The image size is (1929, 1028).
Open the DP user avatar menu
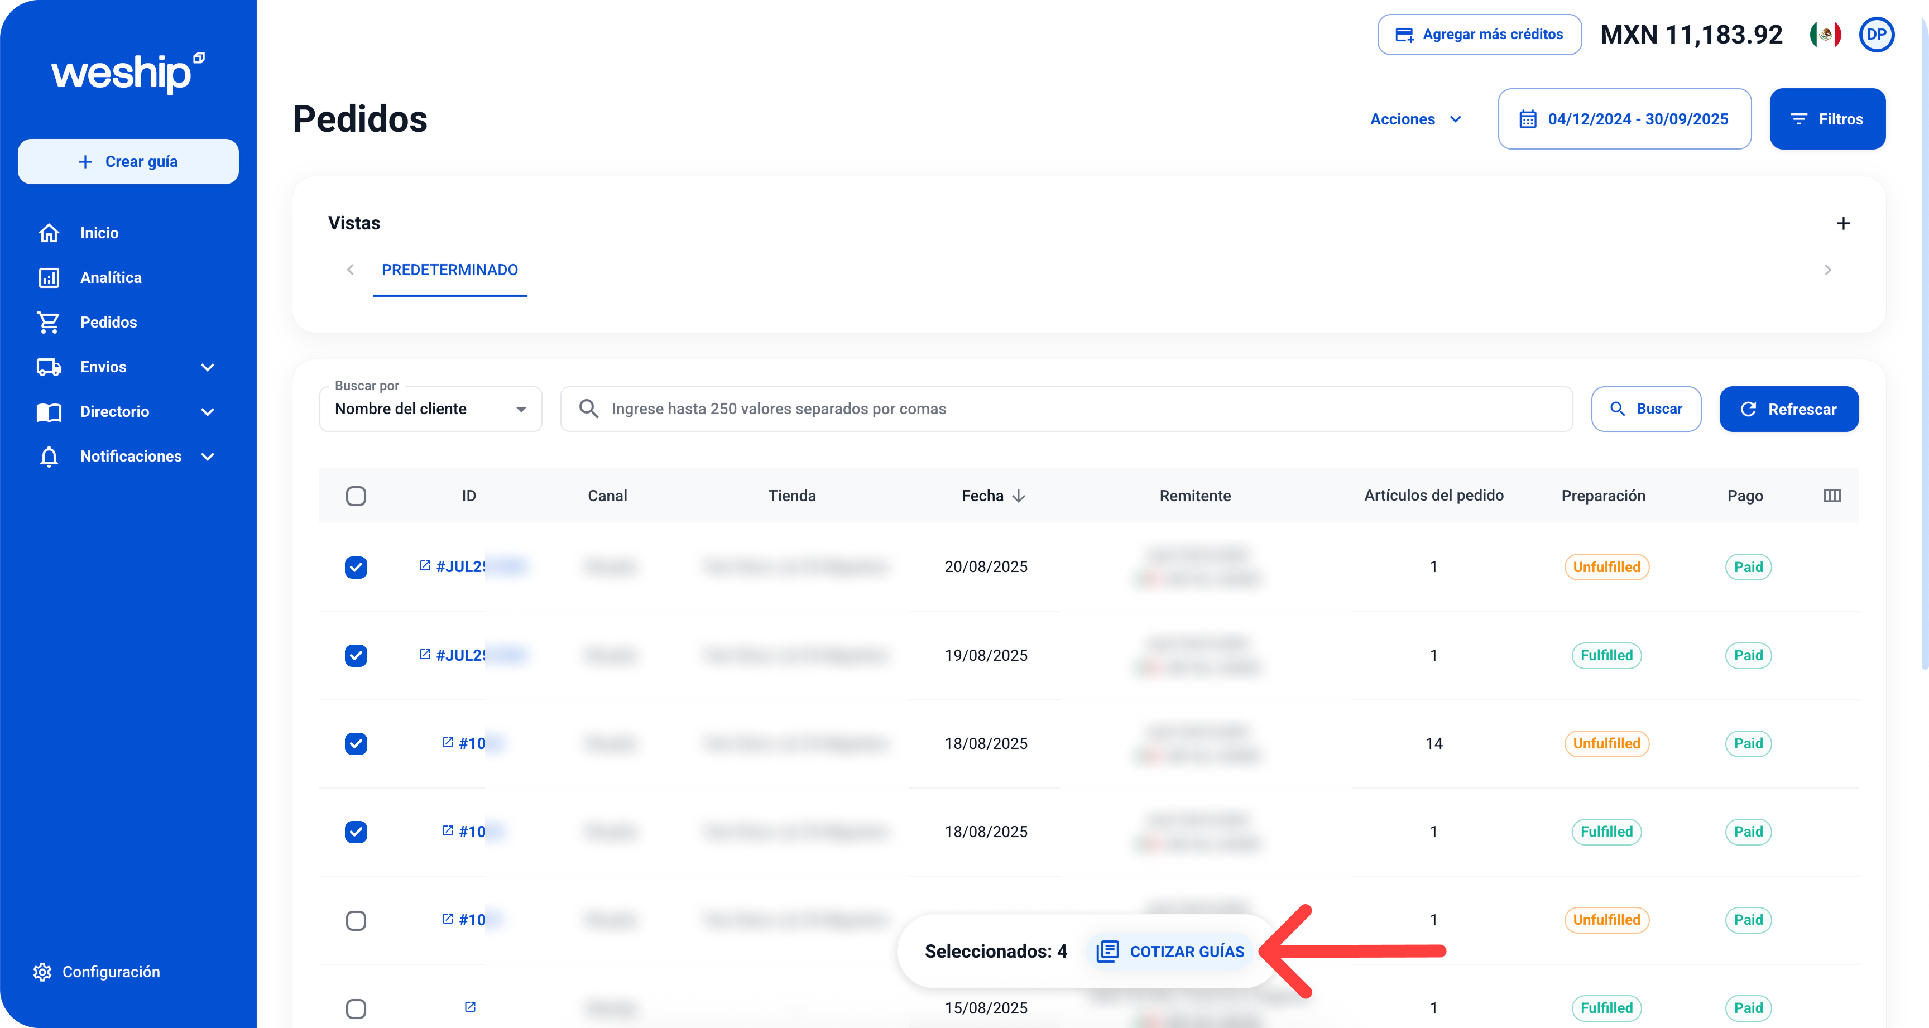(1876, 35)
